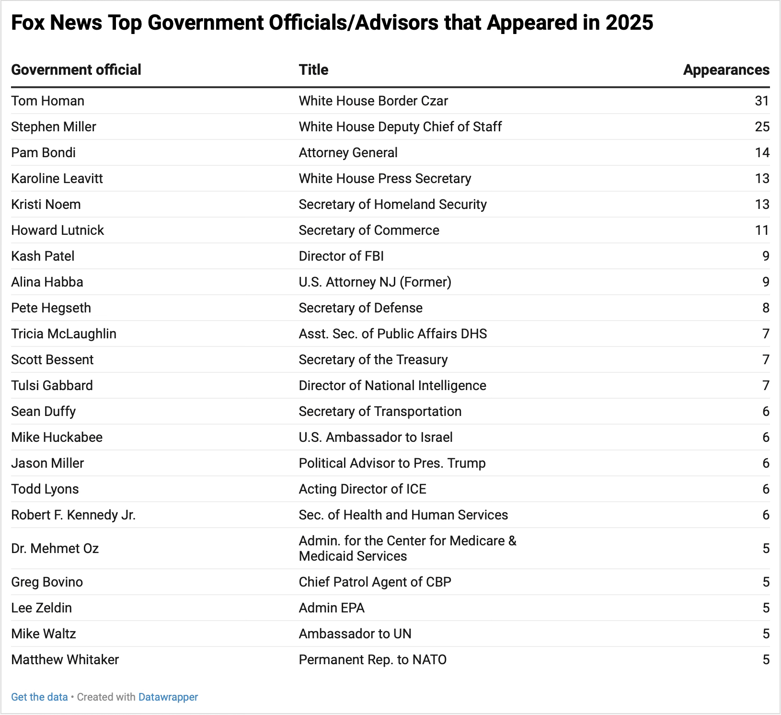Click the '31' appearances value
This screenshot has height=715, width=781.
(762, 101)
